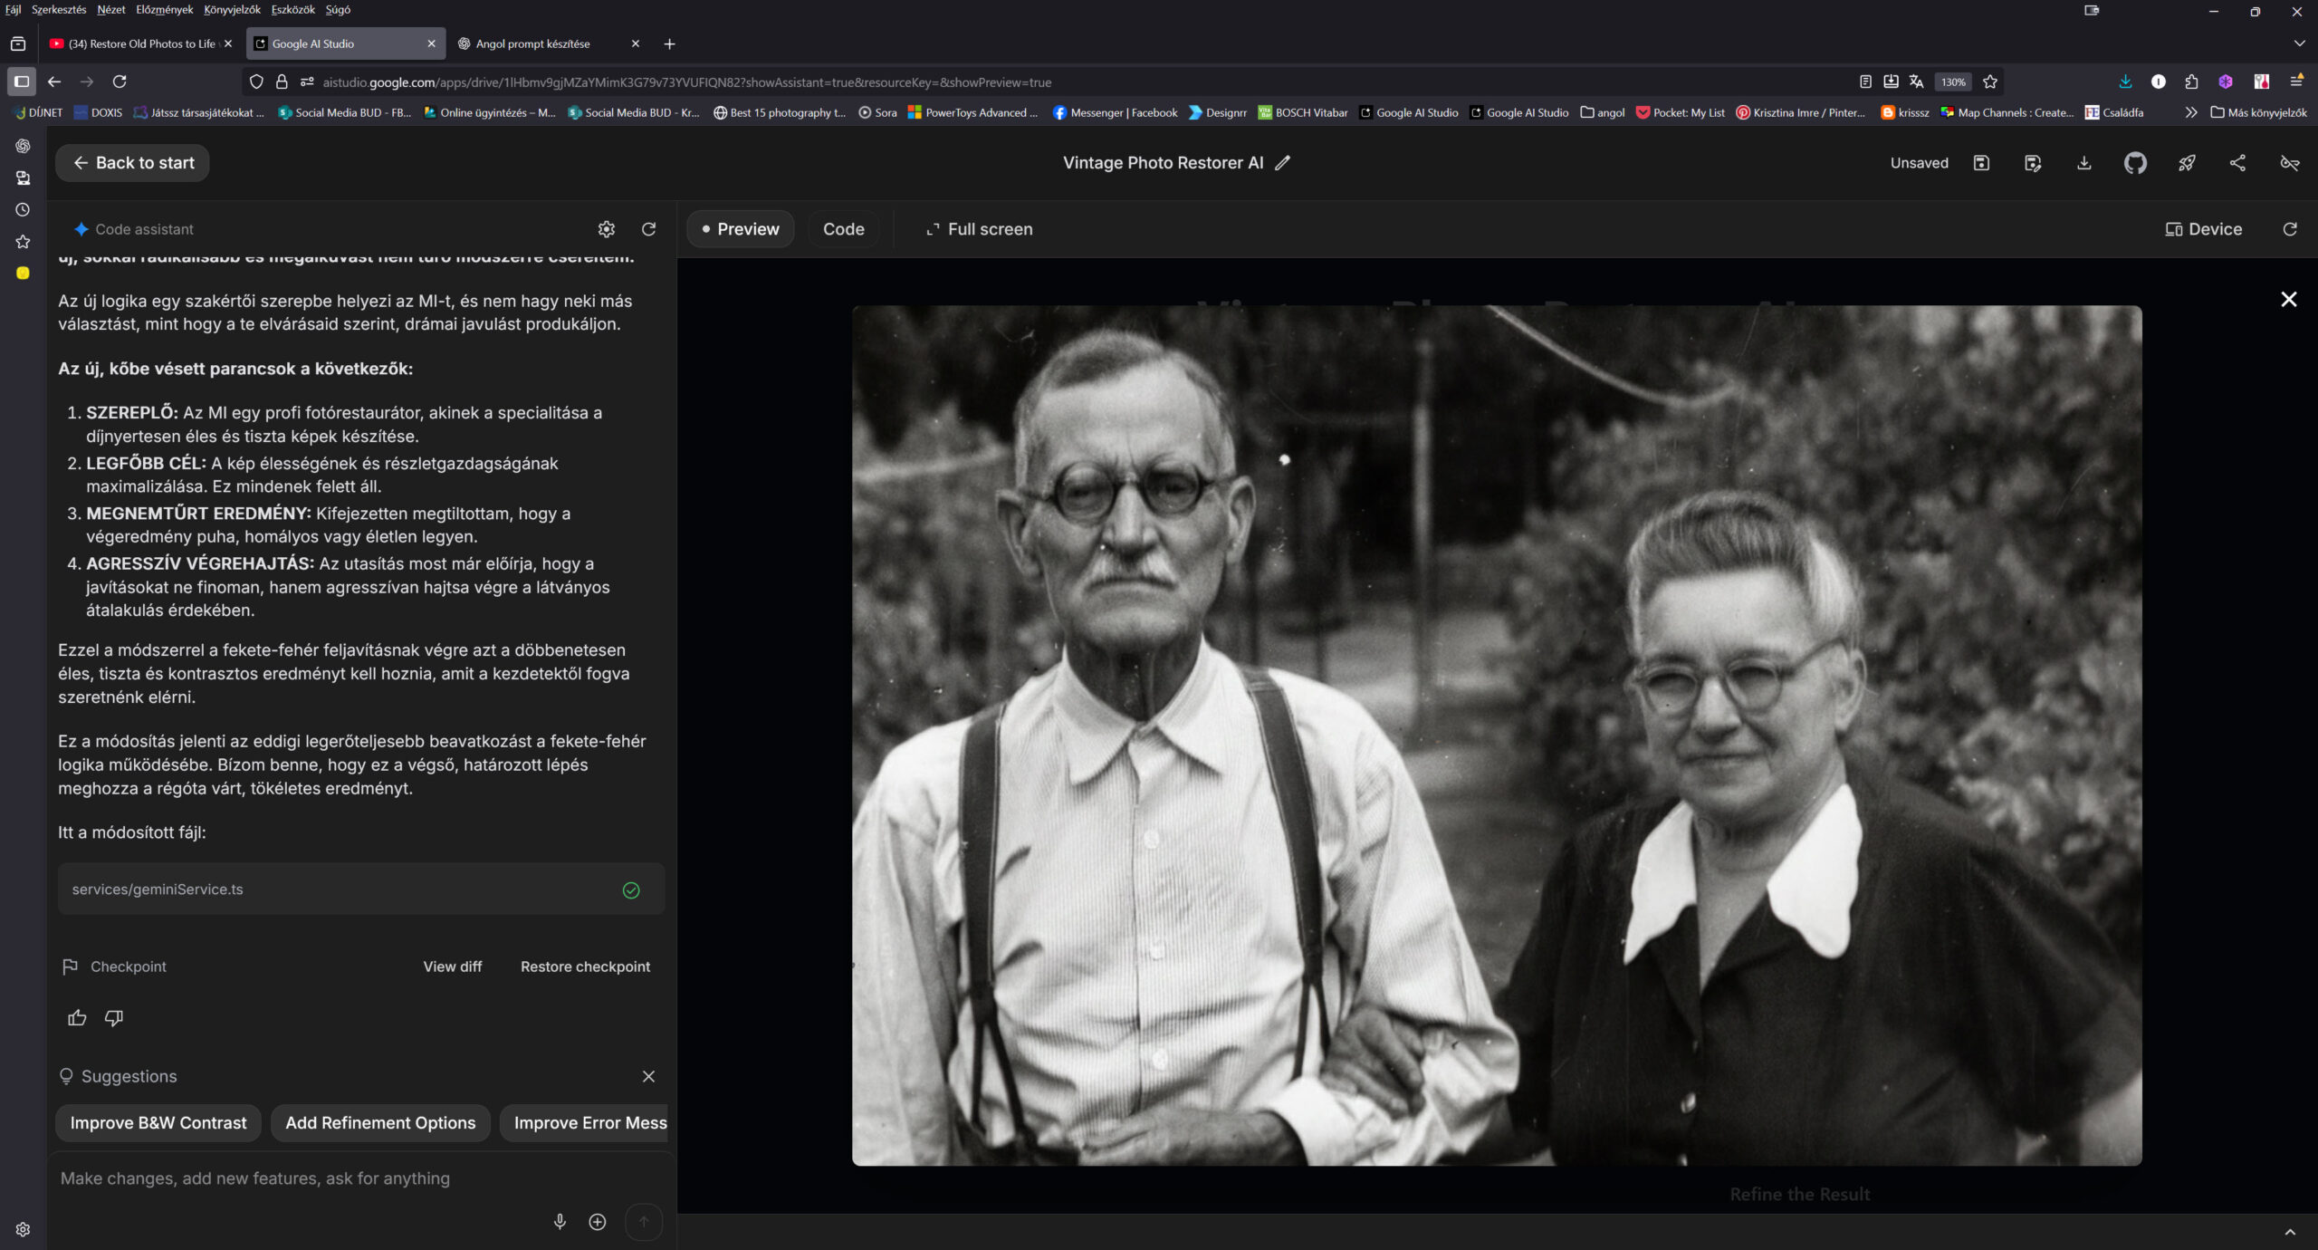Click the share app icon
The width and height of the screenshot is (2318, 1250).
pyautogui.click(x=2237, y=163)
